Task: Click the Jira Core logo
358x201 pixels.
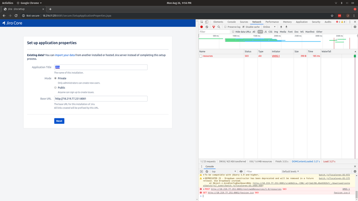Action: coord(12,23)
